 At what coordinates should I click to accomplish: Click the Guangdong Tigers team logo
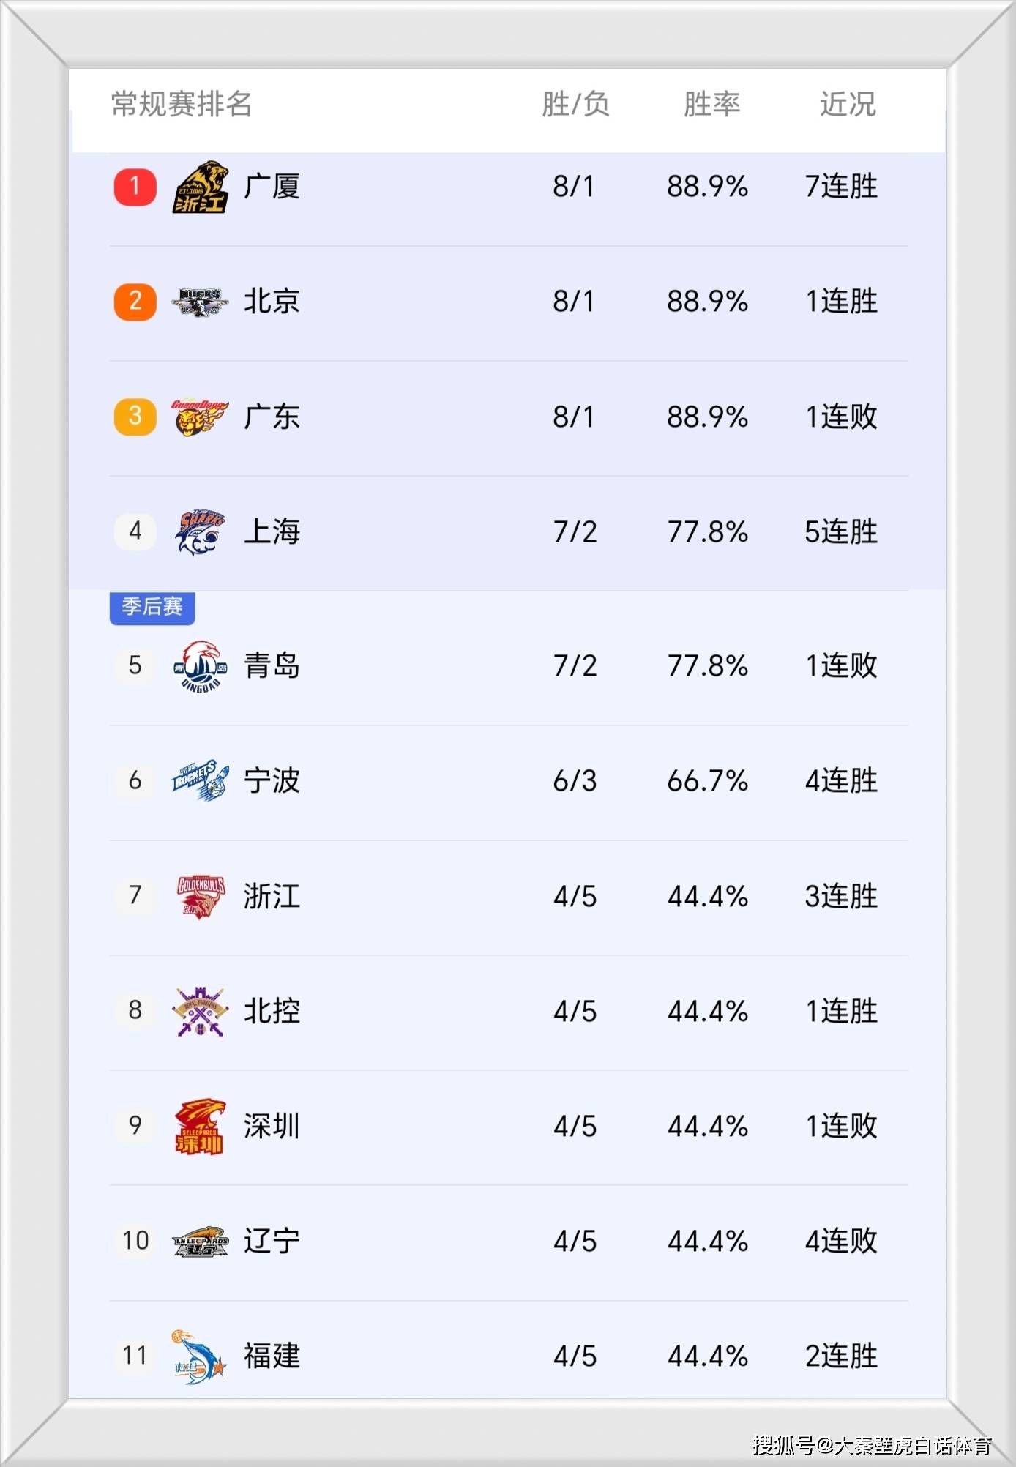200,417
